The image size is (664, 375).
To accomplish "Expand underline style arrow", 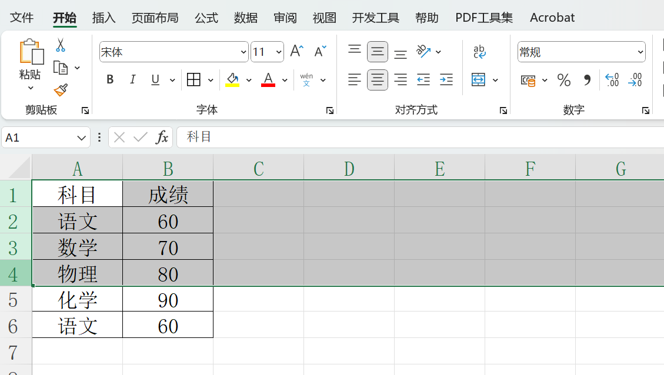I will tap(172, 80).
